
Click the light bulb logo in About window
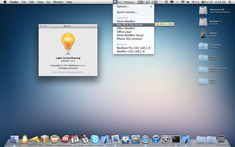tap(68, 44)
